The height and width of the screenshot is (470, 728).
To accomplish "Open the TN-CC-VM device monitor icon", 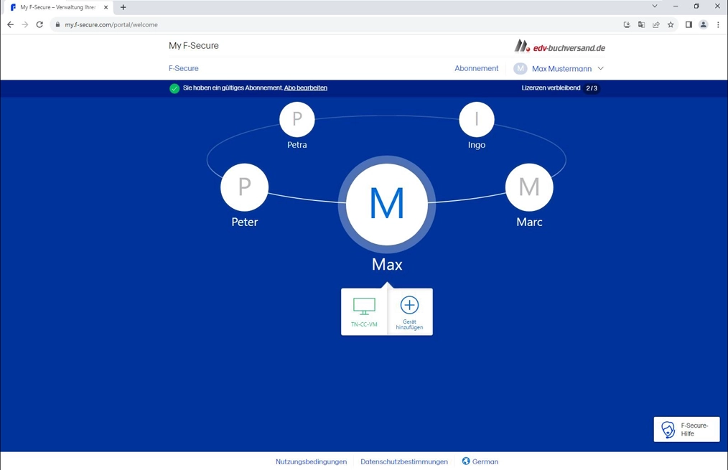I will 364,306.
